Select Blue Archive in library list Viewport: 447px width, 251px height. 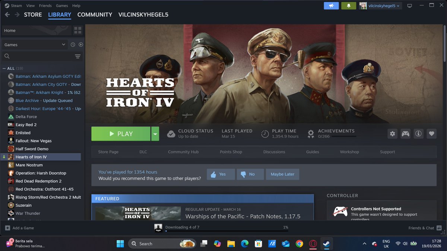coord(44,101)
